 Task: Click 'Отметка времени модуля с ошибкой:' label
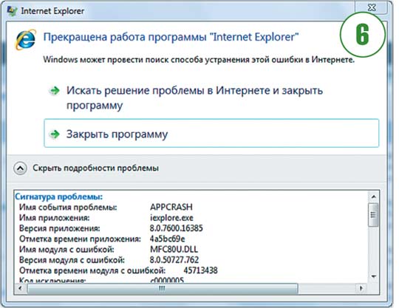tap(92, 270)
